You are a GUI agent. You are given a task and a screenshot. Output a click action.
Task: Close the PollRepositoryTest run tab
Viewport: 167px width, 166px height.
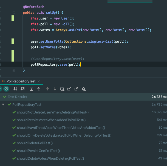39,81
